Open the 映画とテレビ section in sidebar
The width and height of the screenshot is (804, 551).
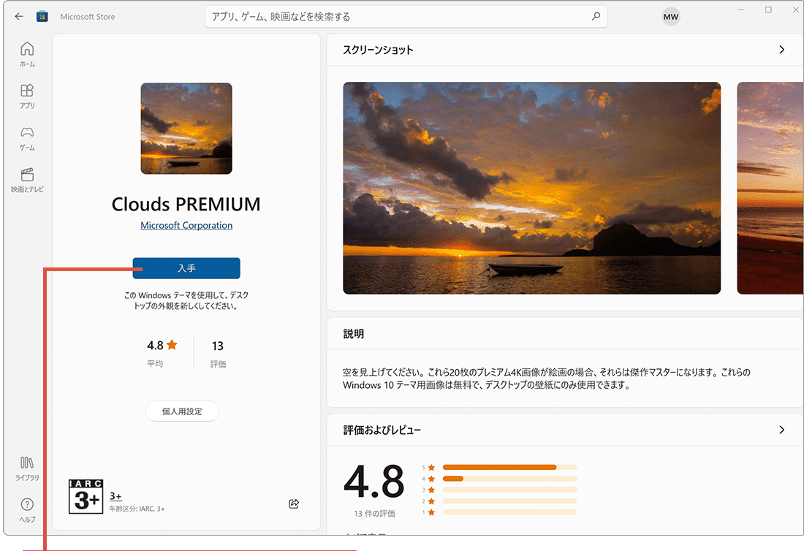tap(27, 180)
